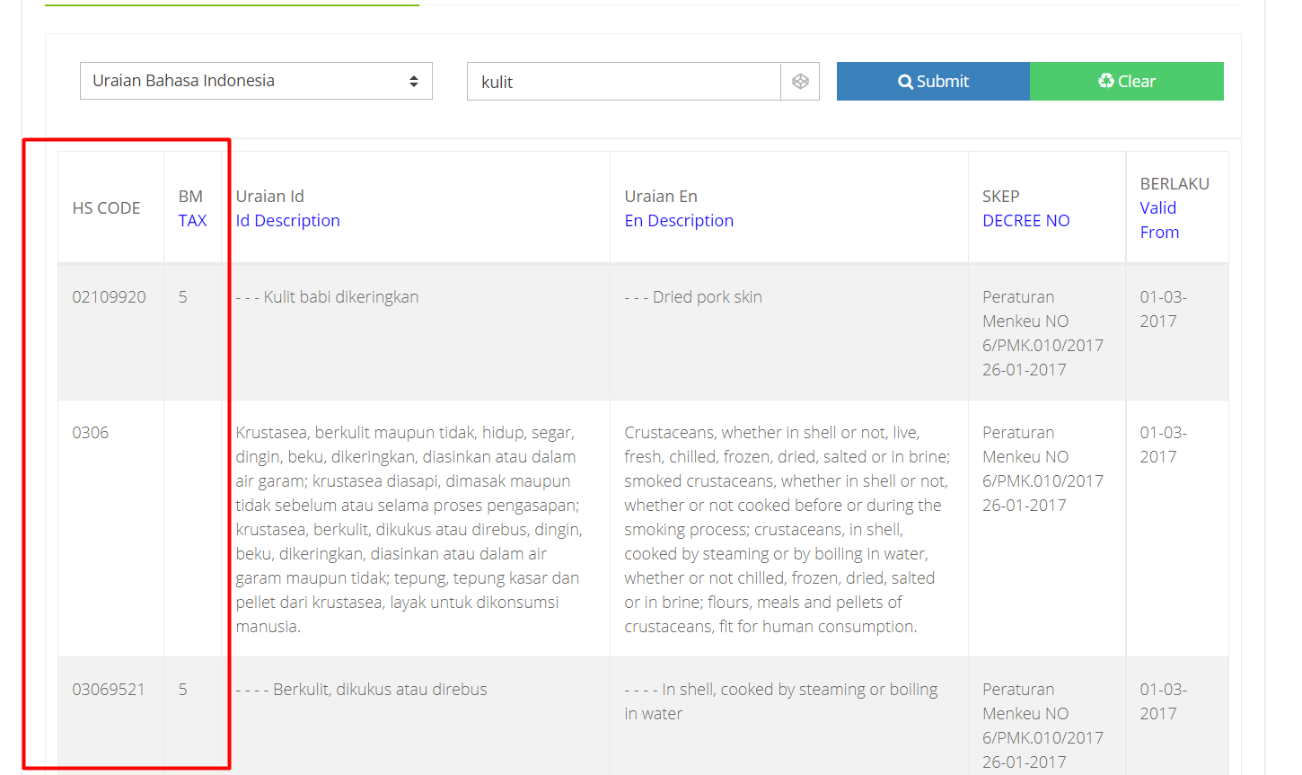The image size is (1302, 775).
Task: Submit the search query
Action: click(x=933, y=81)
